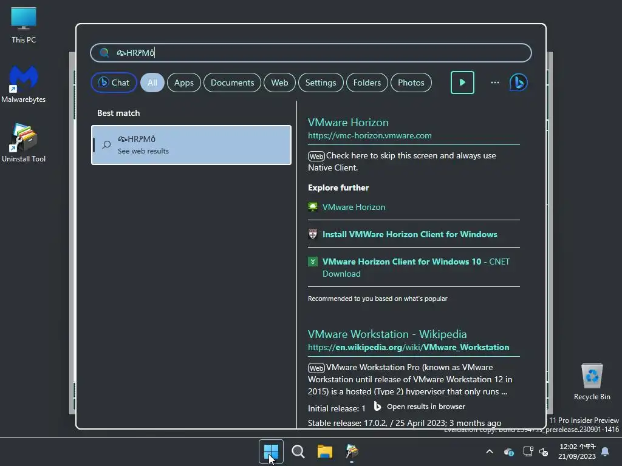Focus the search text input field
622x466 pixels.
tap(310, 53)
